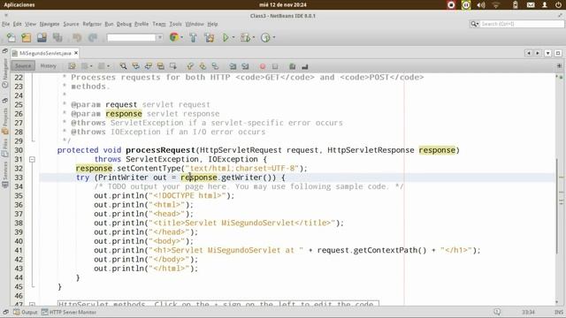The width and height of the screenshot is (566, 318).
Task: Click in the Search (Ctrl+I) field
Action: 522,24
